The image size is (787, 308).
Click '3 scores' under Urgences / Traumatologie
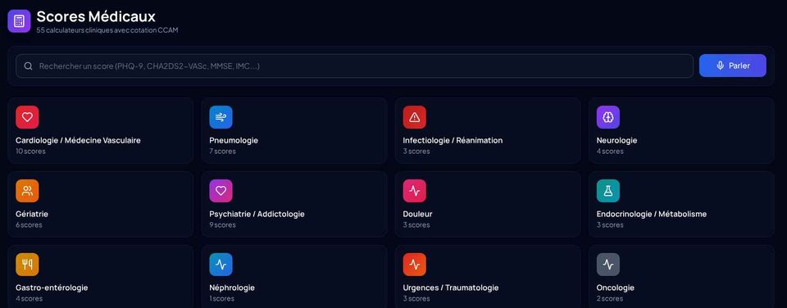tap(416, 298)
